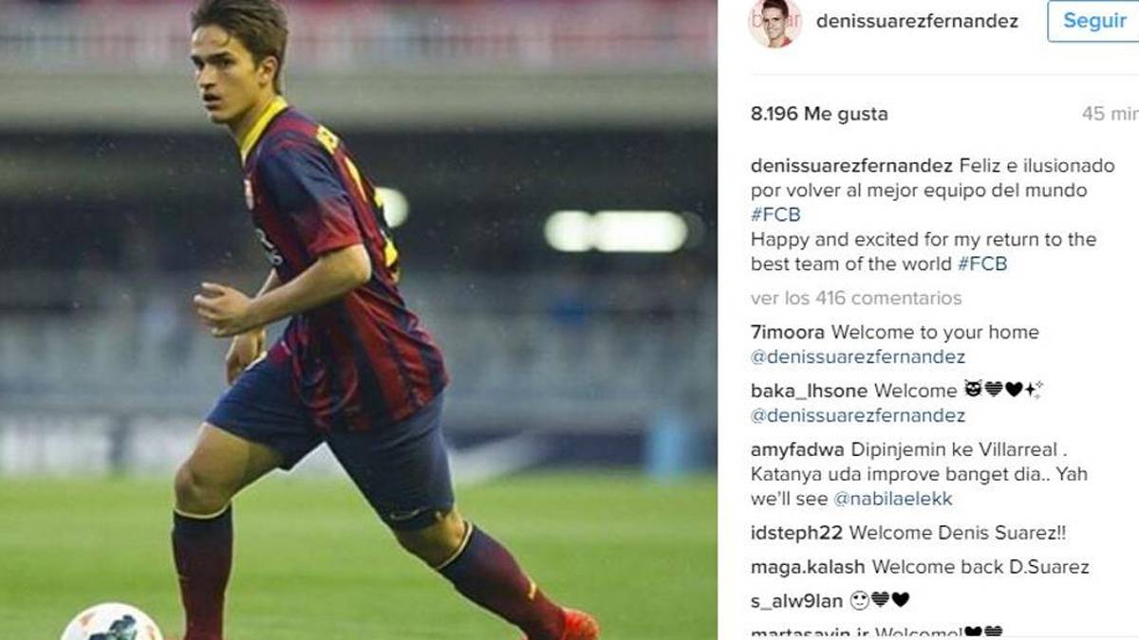Open @denissuarezfernandez mention in 7imoora comment

pyautogui.click(x=858, y=357)
